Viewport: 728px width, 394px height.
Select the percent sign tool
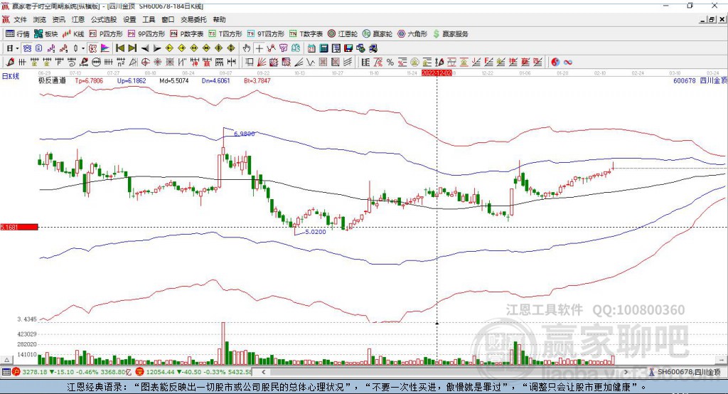[390, 63]
